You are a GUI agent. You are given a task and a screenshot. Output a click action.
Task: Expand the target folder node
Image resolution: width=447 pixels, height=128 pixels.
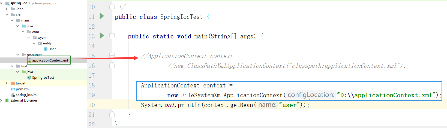click(x=7, y=83)
